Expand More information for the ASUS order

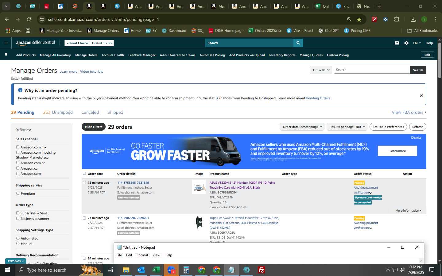(409, 211)
